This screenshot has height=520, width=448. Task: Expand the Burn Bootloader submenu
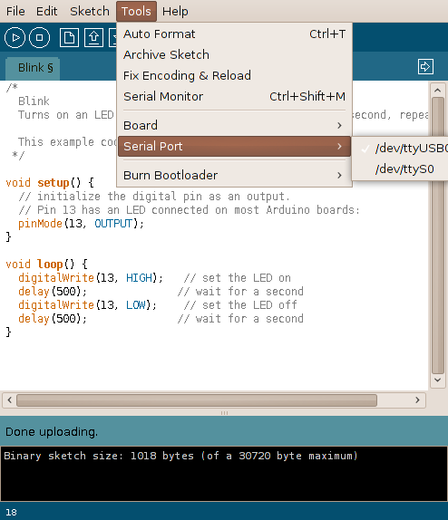(235, 175)
